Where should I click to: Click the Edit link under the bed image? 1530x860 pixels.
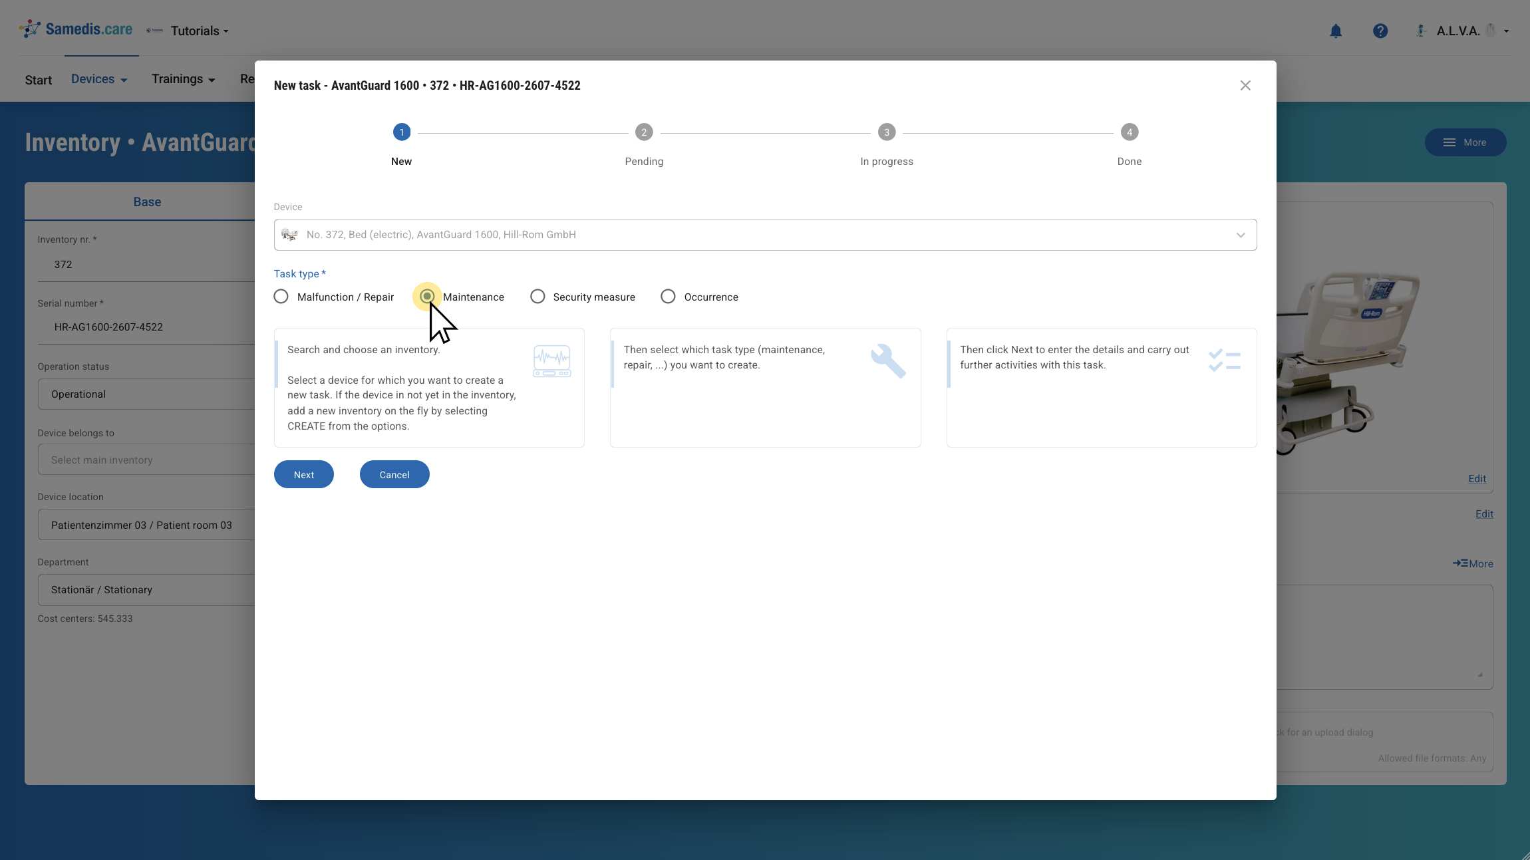pos(1477,479)
